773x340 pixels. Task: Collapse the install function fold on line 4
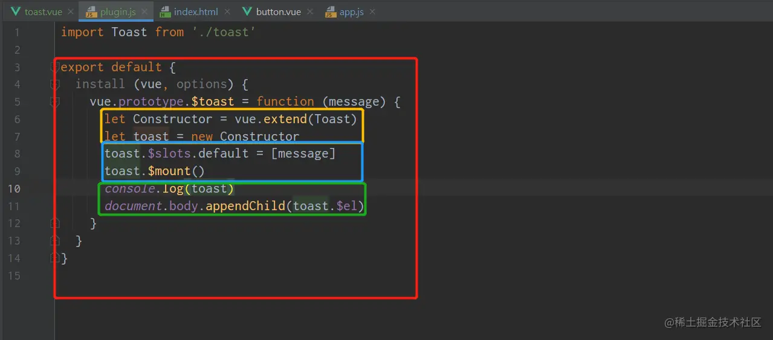click(55, 85)
